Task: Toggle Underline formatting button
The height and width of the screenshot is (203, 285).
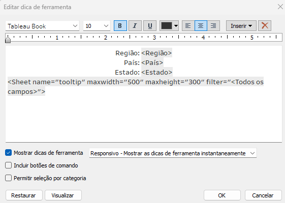Action: tap(150, 25)
